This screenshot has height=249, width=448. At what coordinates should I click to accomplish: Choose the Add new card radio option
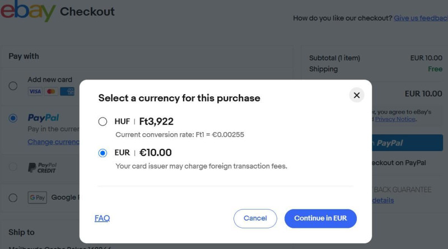[13, 86]
